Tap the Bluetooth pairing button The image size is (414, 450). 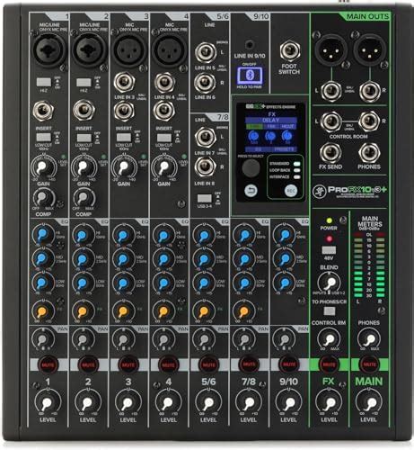tap(250, 76)
